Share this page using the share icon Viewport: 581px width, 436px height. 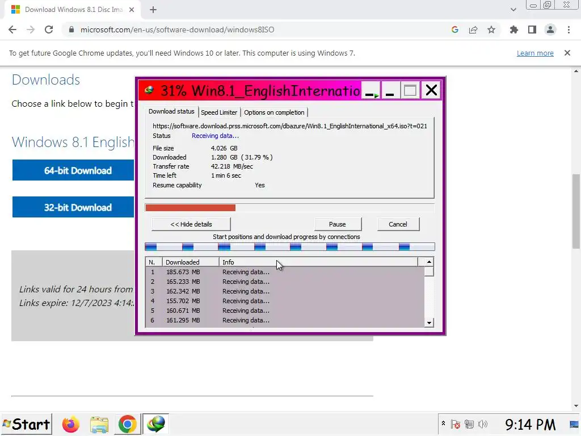[473, 30]
